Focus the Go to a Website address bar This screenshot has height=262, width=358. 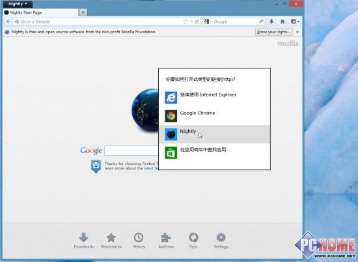tap(98, 22)
